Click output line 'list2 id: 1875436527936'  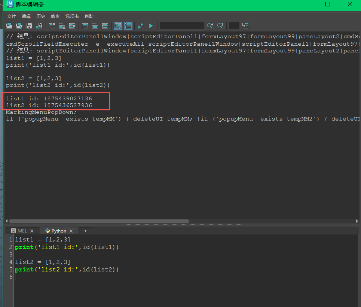[49, 105]
